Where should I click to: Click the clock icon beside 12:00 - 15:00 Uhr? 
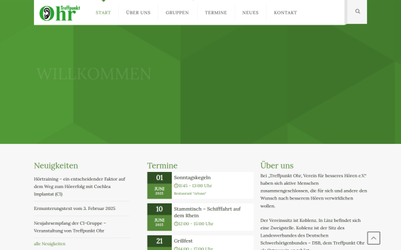click(176, 224)
